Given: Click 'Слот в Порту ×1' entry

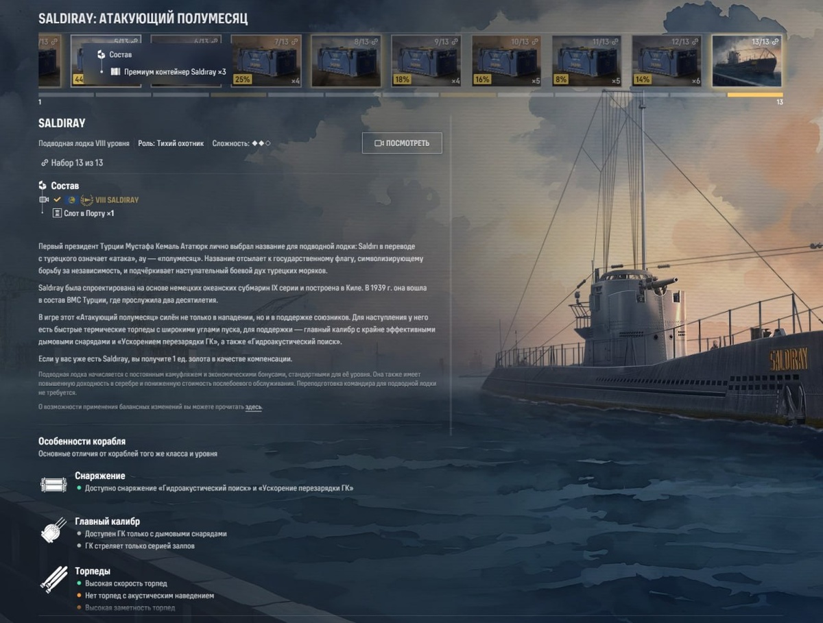Looking at the screenshot, I should pyautogui.click(x=89, y=213).
